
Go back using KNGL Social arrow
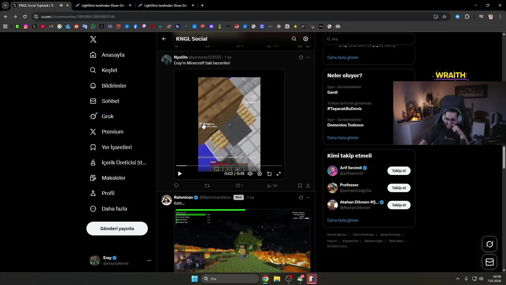[x=164, y=39]
